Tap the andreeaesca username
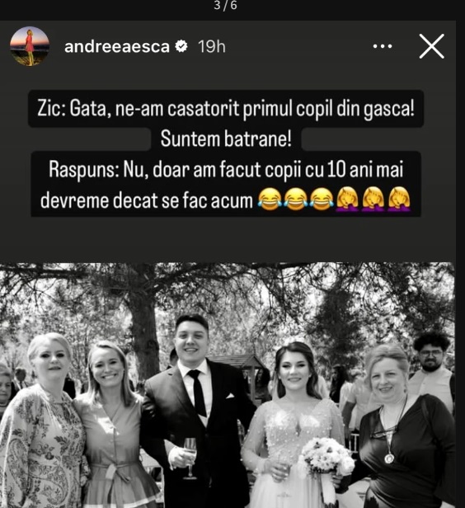 117,47
